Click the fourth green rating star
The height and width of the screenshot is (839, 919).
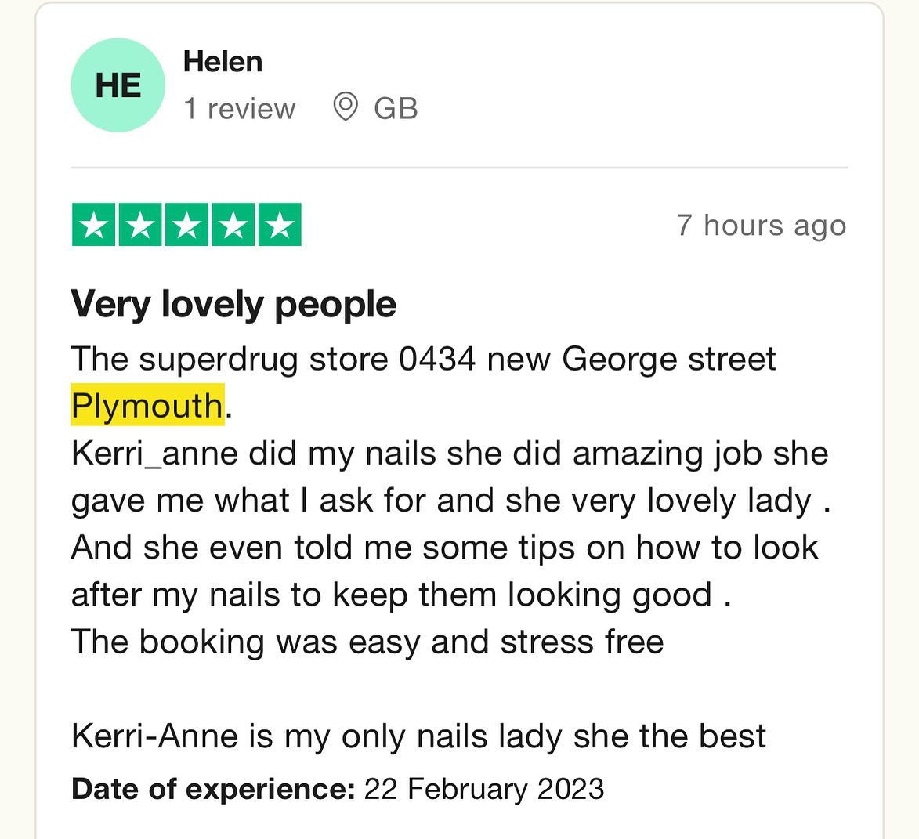coord(233,226)
